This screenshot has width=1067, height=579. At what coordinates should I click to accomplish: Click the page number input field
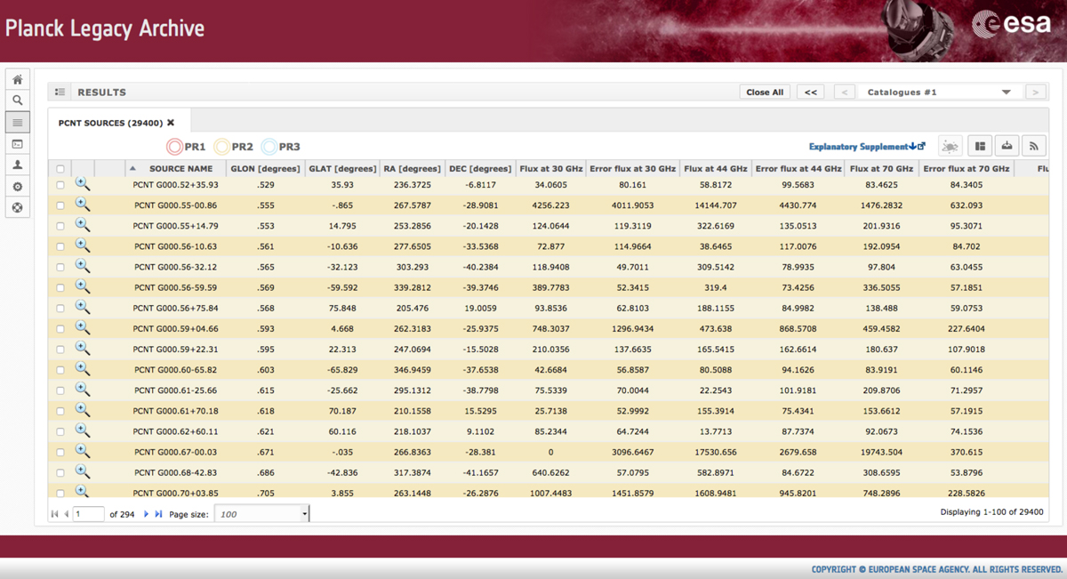point(88,514)
